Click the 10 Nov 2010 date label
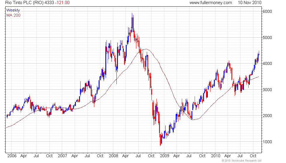 click(250, 3)
